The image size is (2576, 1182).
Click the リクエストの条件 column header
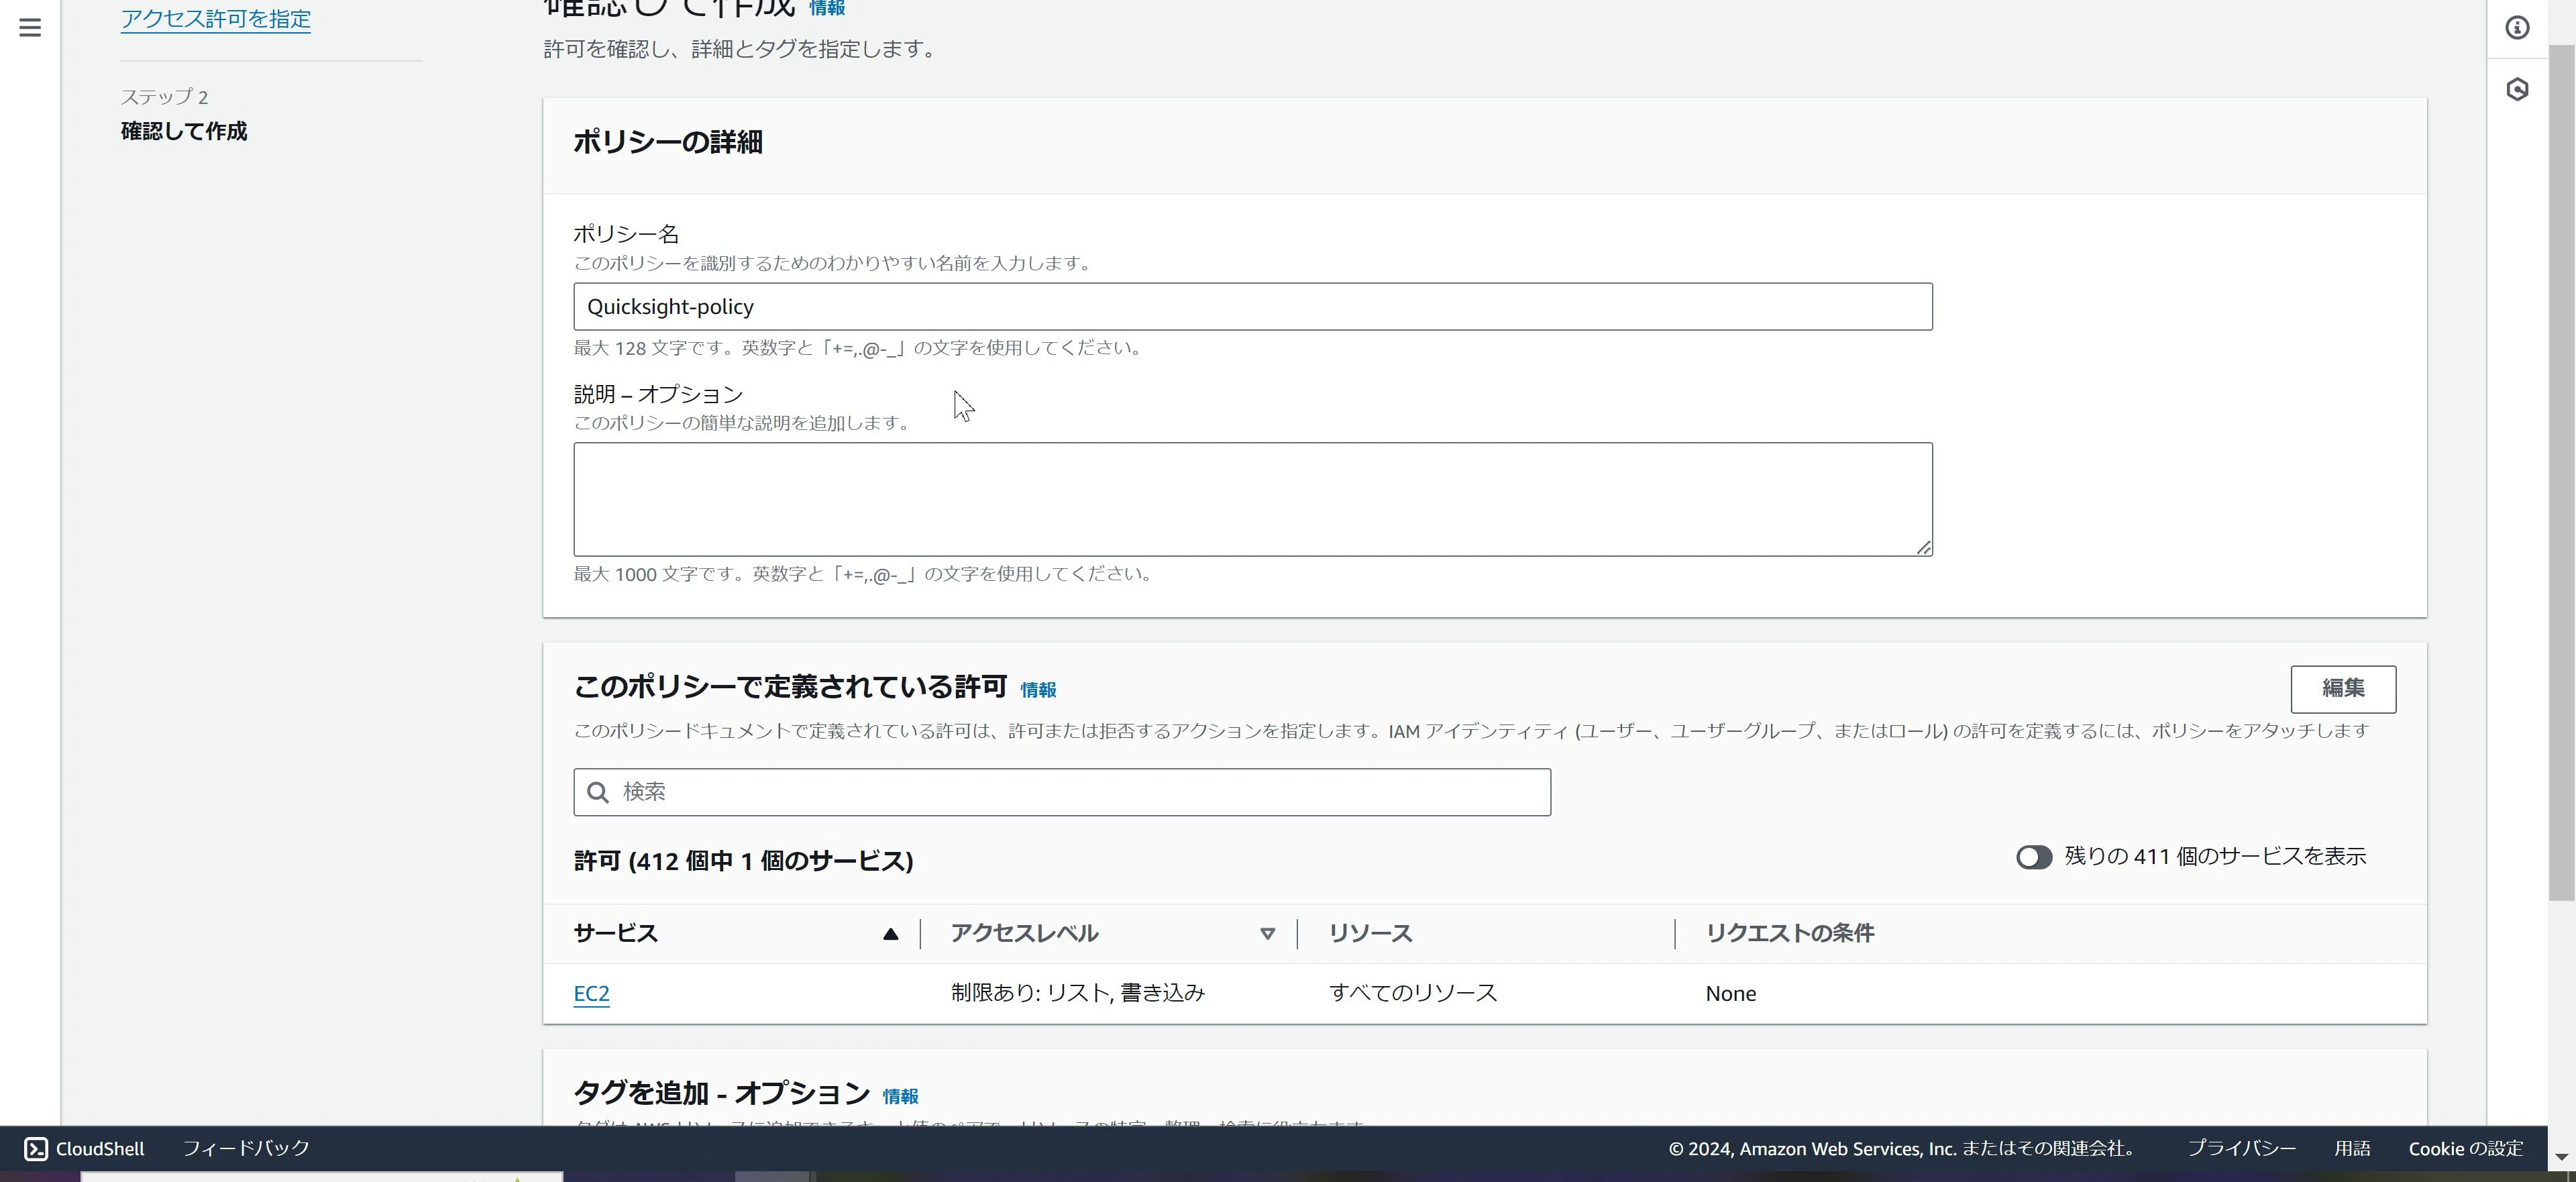(x=1789, y=934)
